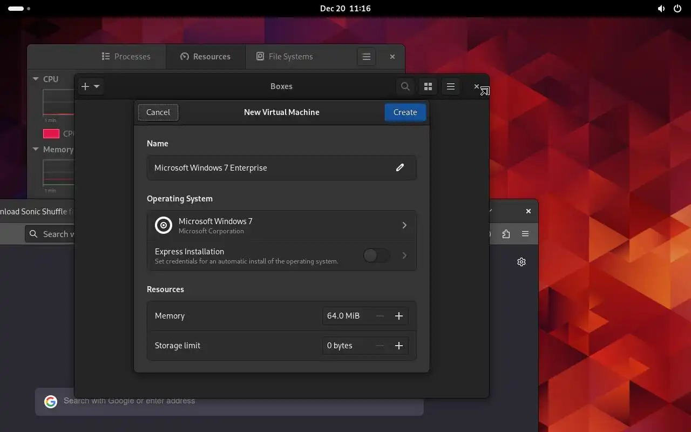
Task: Click the browser address bar search field
Action: click(x=50, y=234)
